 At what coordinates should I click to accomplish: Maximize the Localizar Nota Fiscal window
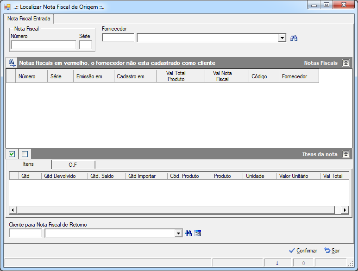pyautogui.click(x=327, y=5)
